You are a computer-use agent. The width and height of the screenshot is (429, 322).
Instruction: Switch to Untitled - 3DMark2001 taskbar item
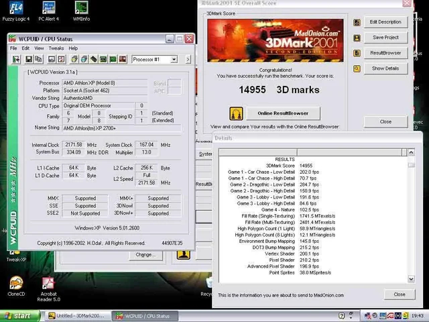point(78,316)
